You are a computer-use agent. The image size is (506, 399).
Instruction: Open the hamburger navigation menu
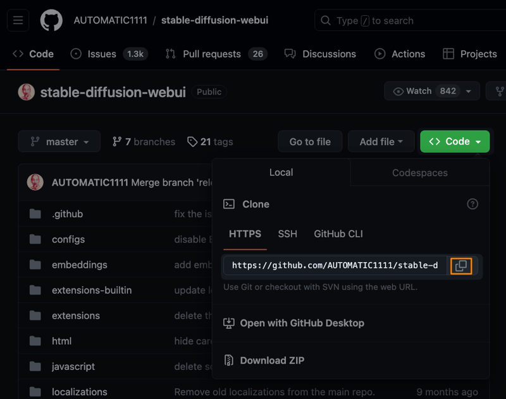click(x=18, y=20)
